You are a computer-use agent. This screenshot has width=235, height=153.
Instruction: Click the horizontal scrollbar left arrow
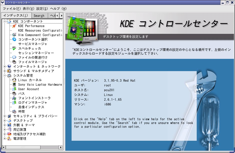pyautogui.click(x=4, y=147)
